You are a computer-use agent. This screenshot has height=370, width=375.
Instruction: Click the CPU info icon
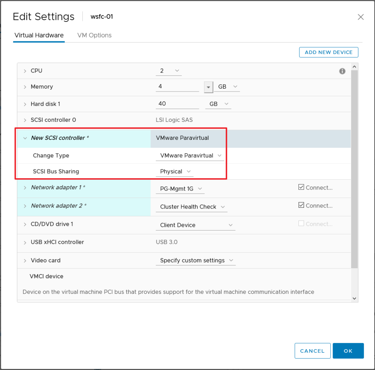(x=342, y=71)
